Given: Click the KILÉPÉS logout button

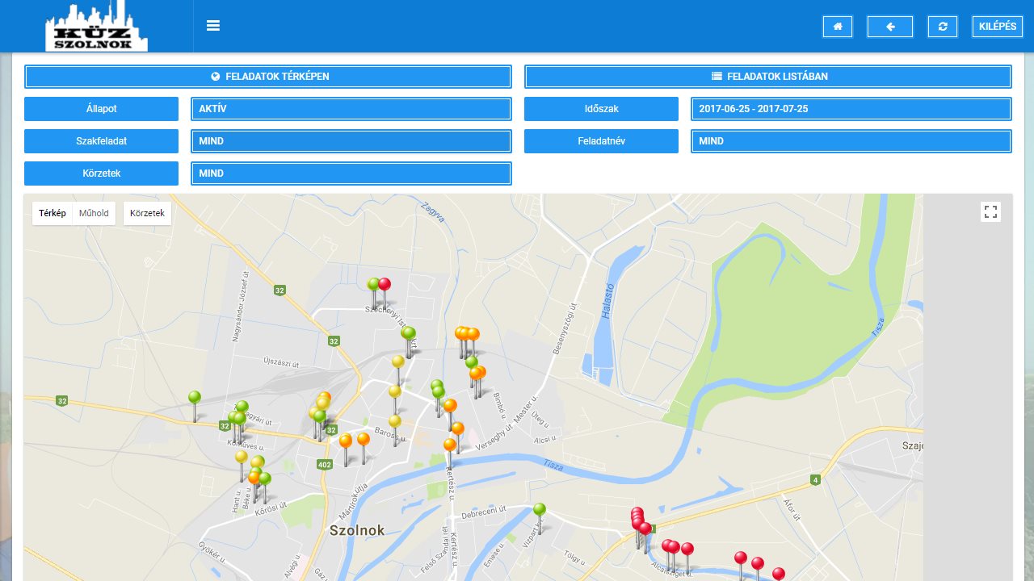Looking at the screenshot, I should tap(997, 27).
